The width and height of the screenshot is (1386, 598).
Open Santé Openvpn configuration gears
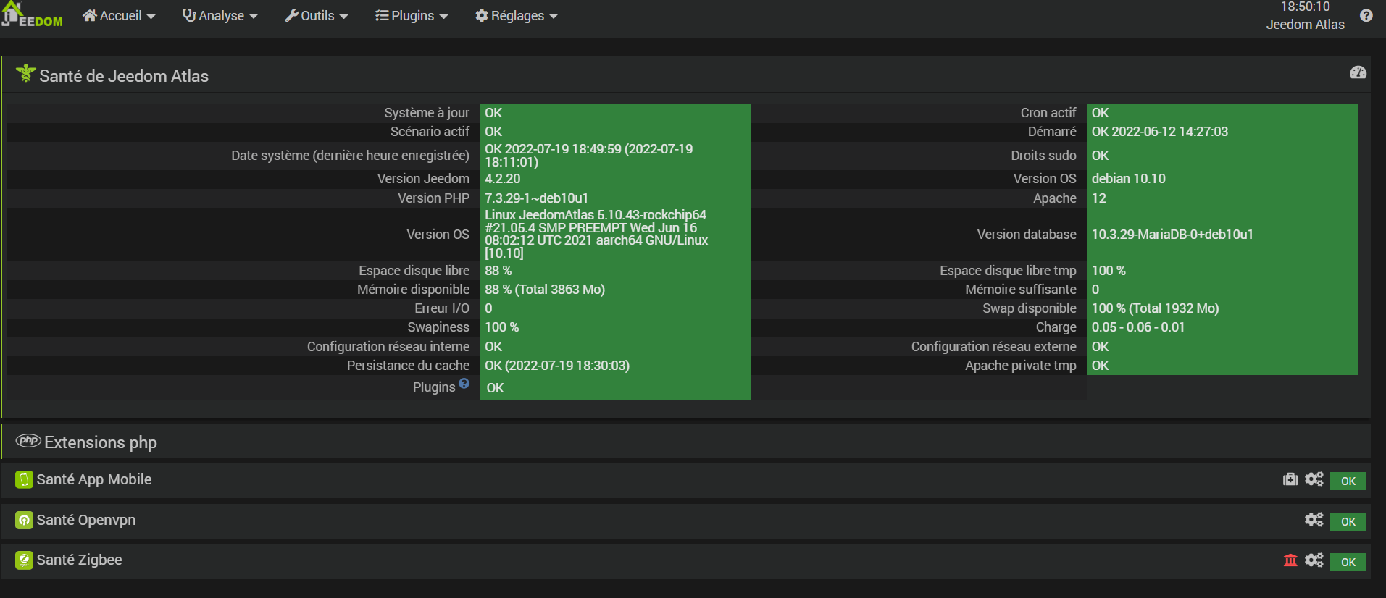(1314, 520)
